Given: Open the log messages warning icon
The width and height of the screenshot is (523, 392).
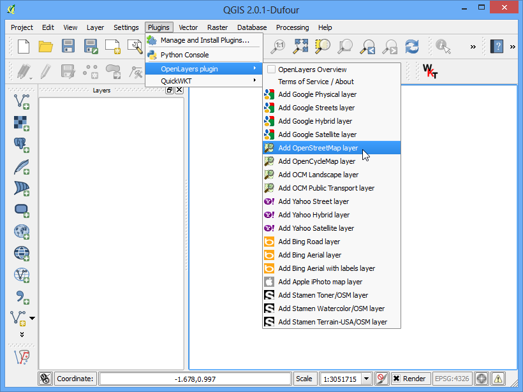Looking at the screenshot, I should click(498, 379).
